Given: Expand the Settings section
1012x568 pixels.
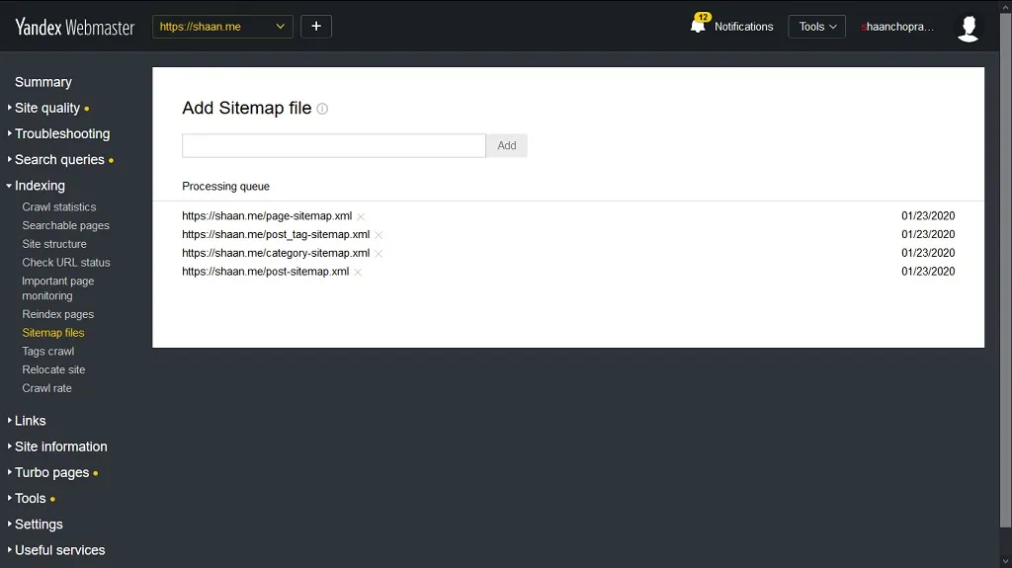Looking at the screenshot, I should click(39, 525).
